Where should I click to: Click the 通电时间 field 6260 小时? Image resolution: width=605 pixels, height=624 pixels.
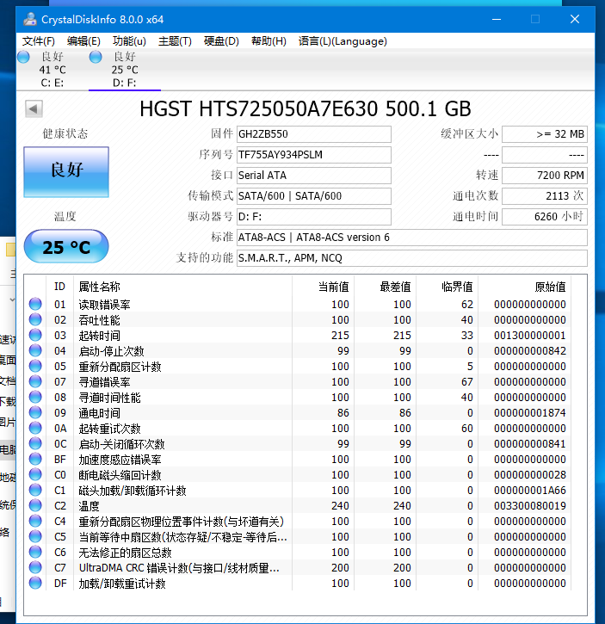pyautogui.click(x=545, y=217)
